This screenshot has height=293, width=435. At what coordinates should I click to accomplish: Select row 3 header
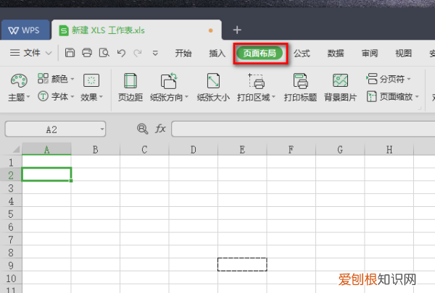point(11,188)
